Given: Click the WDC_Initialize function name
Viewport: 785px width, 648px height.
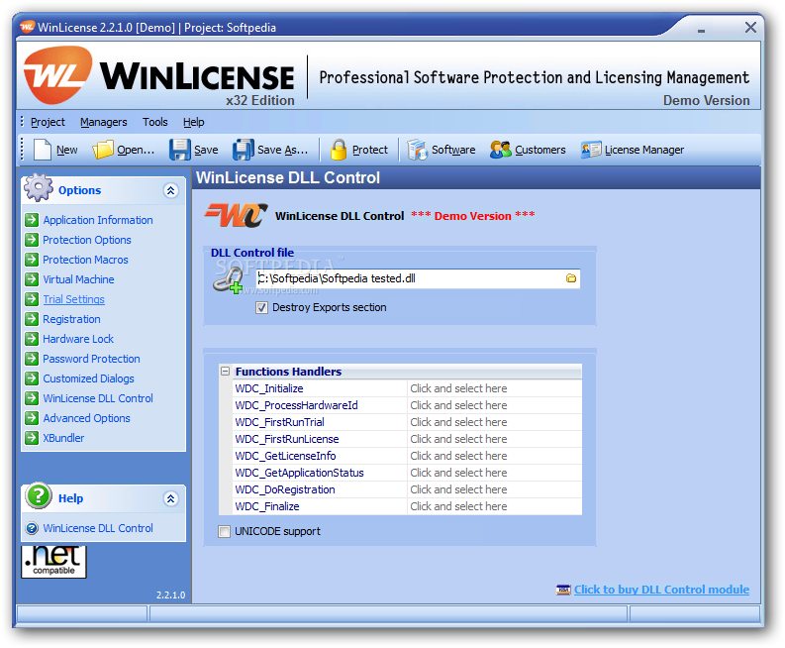Looking at the screenshot, I should [x=269, y=388].
